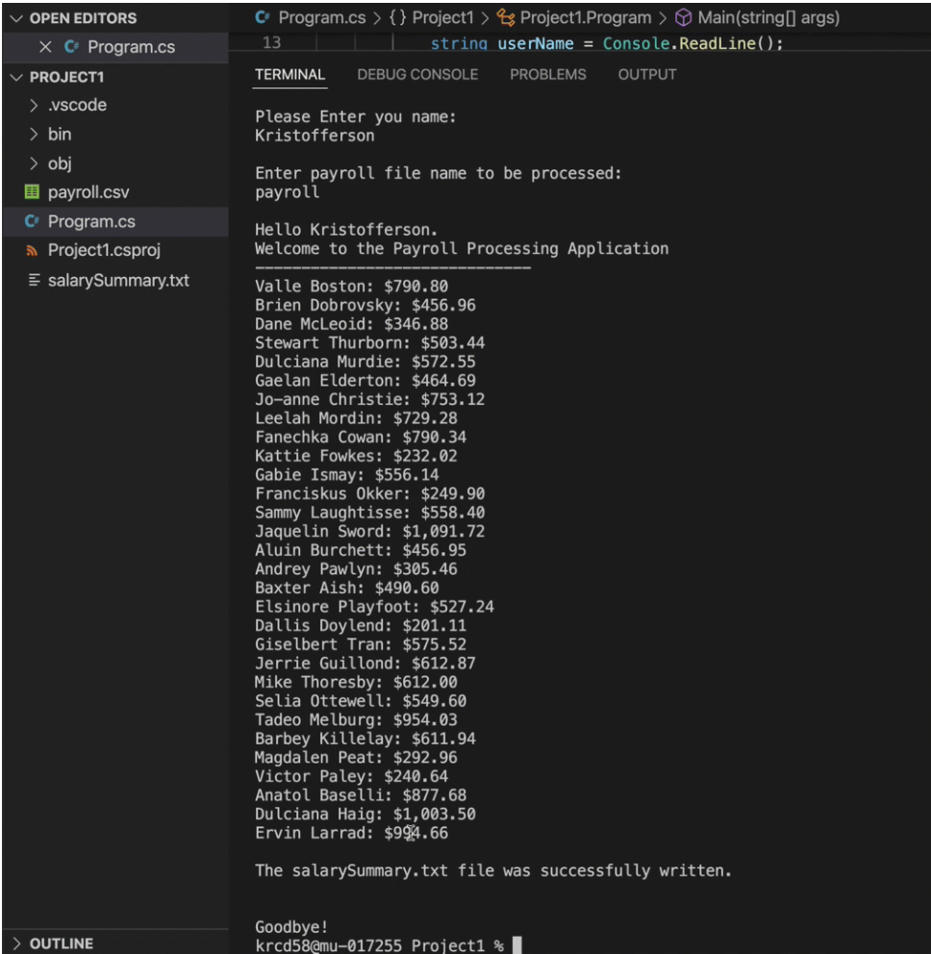Click the C# file icon in the breadcrumb
This screenshot has width=931, height=954.
[x=263, y=17]
